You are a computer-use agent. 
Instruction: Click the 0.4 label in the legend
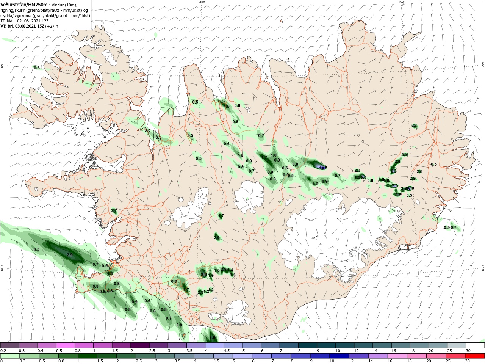click(x=41, y=351)
